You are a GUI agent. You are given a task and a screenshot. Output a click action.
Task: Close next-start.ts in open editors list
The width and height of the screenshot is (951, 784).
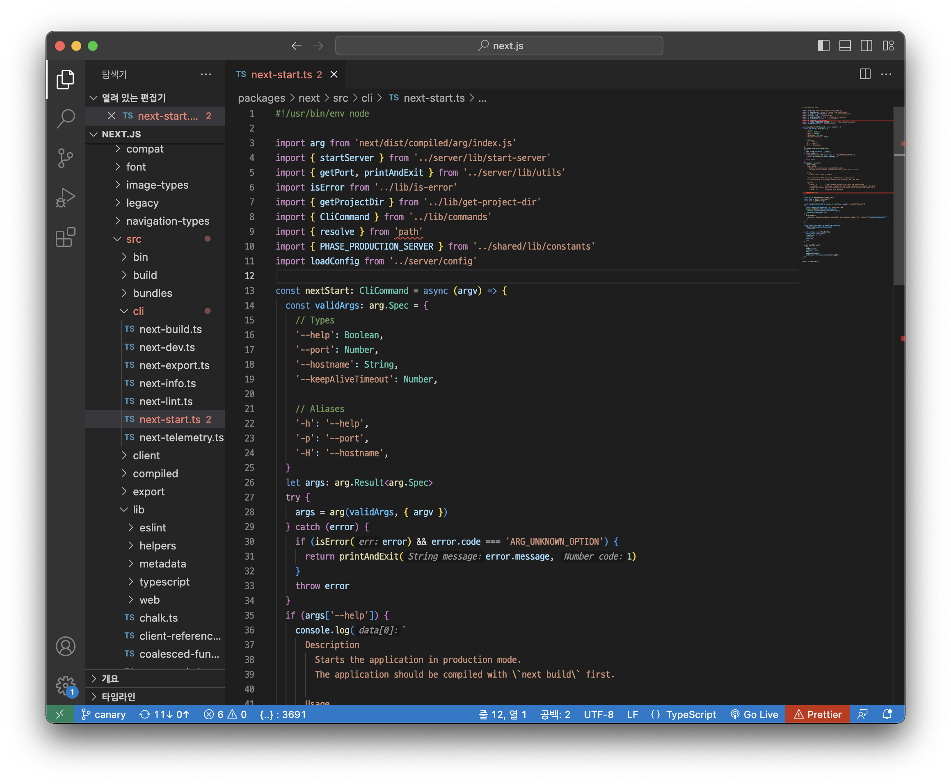(x=112, y=116)
